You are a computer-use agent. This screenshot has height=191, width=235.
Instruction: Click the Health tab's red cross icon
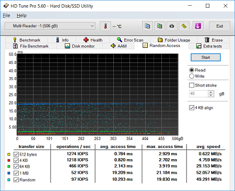pyautogui.click(x=86, y=40)
